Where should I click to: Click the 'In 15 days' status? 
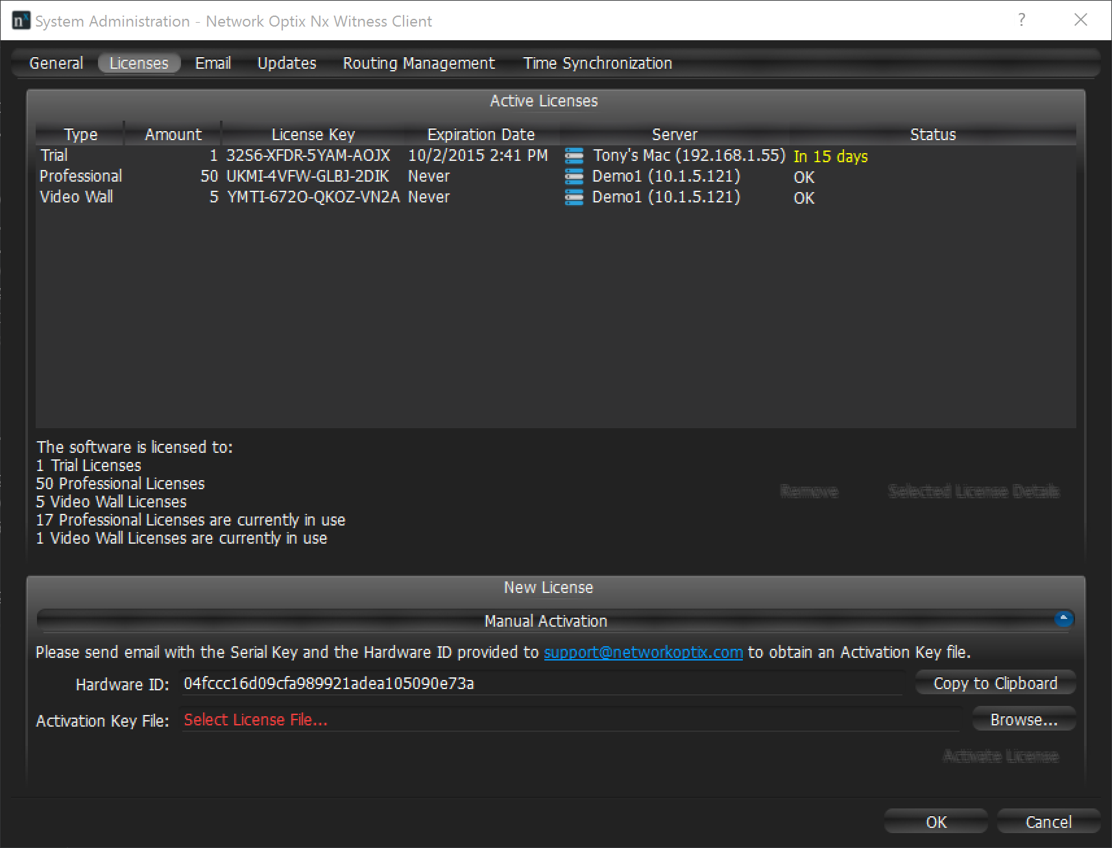[830, 156]
